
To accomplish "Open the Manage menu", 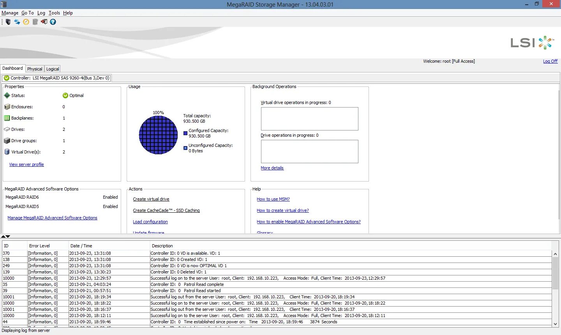I will pyautogui.click(x=10, y=13).
